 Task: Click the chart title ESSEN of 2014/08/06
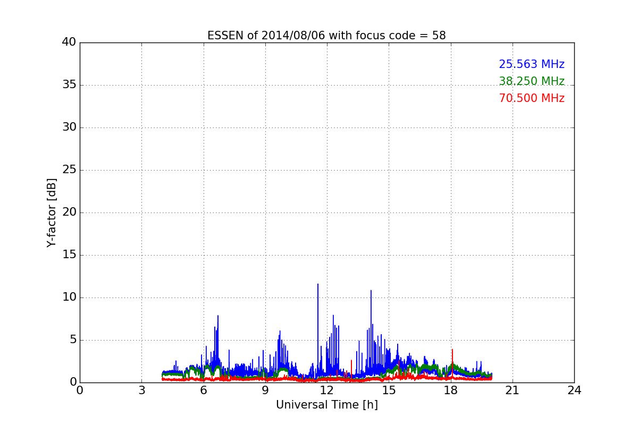click(x=326, y=36)
